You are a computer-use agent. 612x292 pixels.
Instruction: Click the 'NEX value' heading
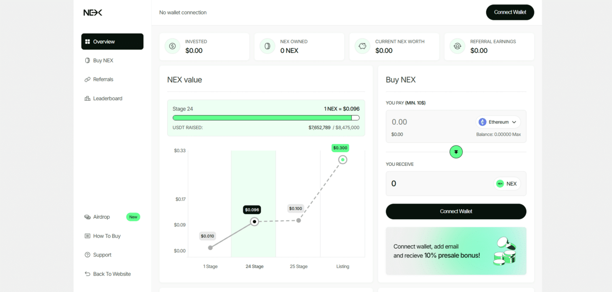click(x=185, y=80)
